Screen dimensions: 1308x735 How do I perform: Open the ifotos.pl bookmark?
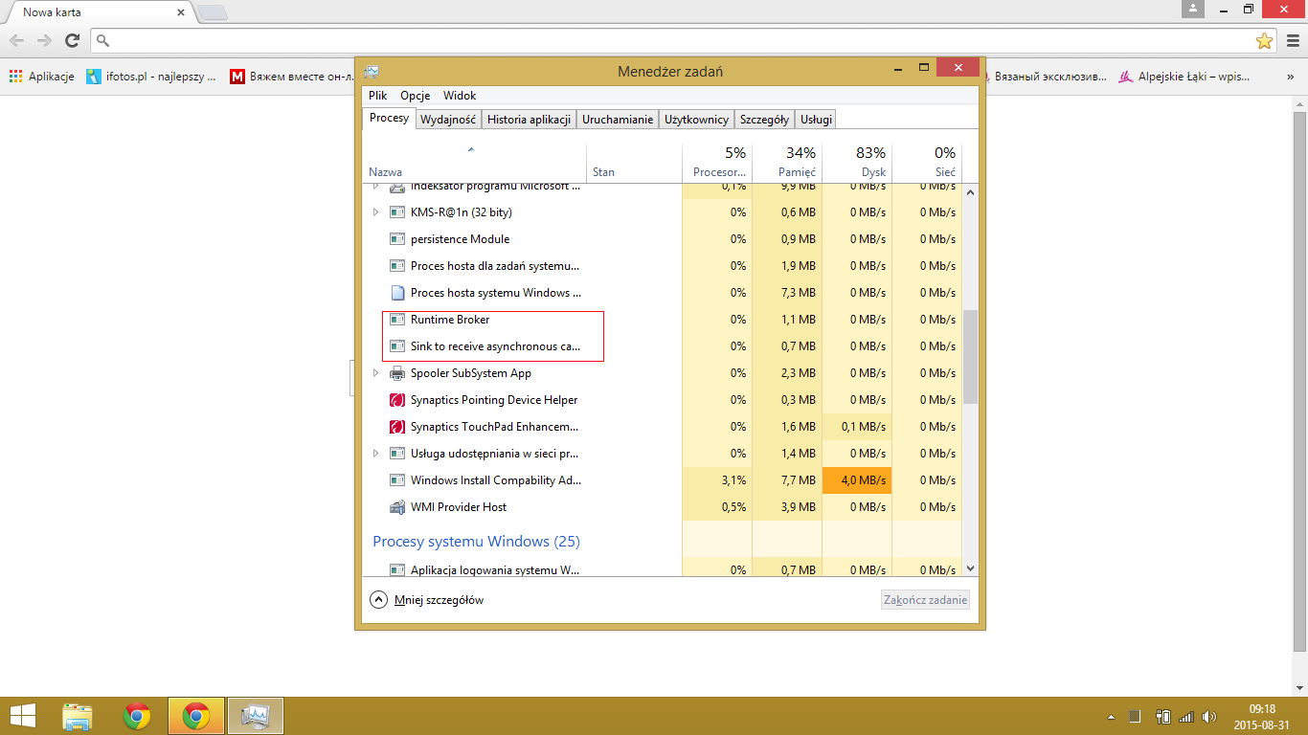151,77
